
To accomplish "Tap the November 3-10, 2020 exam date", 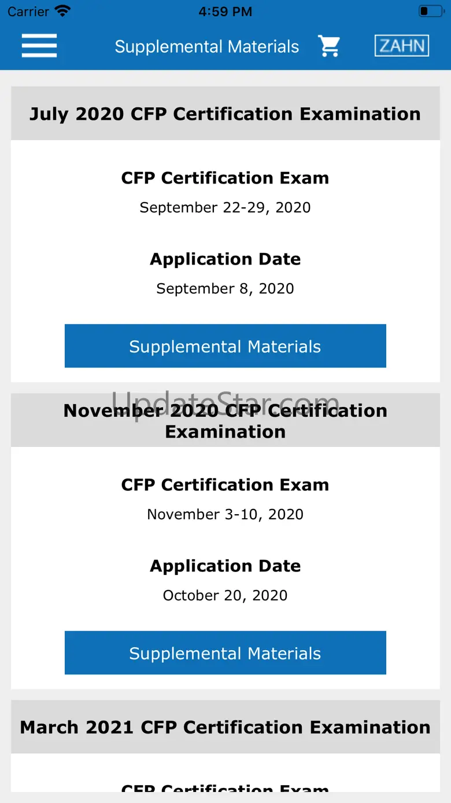I will click(226, 514).
